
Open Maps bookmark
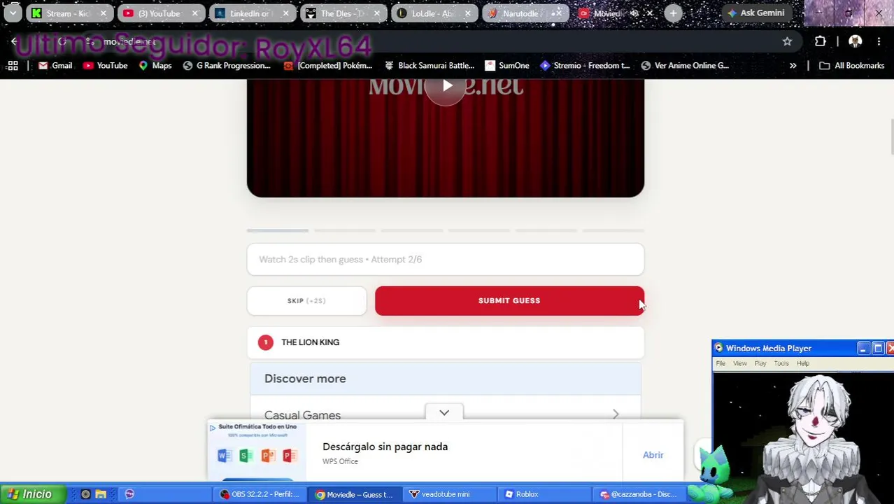(x=155, y=66)
